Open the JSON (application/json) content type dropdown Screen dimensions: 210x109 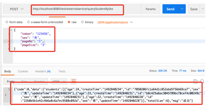tap(115, 22)
